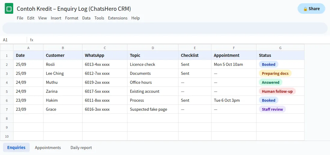
Task: Click the Date header cell
Action: pos(28,55)
